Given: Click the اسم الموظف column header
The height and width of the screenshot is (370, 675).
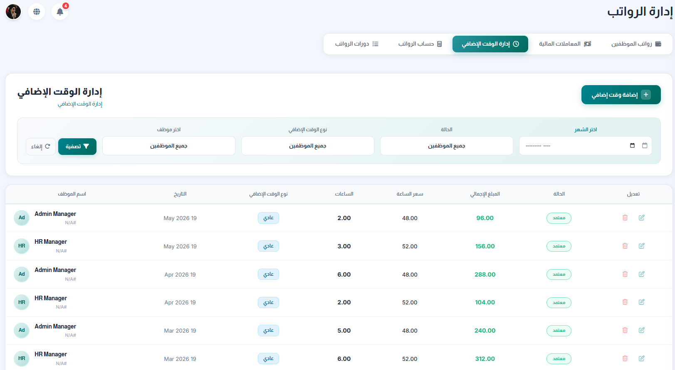Looking at the screenshot, I should pos(72,194).
